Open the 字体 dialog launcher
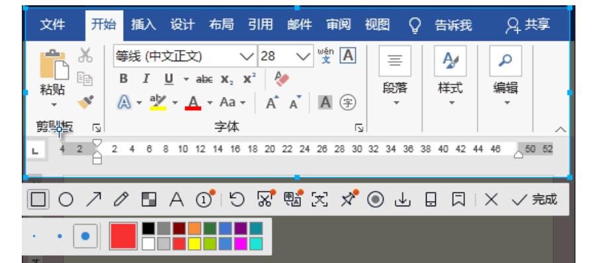 [x=359, y=129]
